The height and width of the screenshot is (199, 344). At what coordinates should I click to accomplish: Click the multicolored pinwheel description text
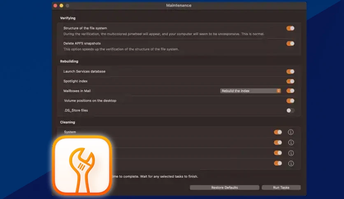pyautogui.click(x=164, y=34)
